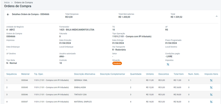Sort by the Descontos column header

coord(164,74)
